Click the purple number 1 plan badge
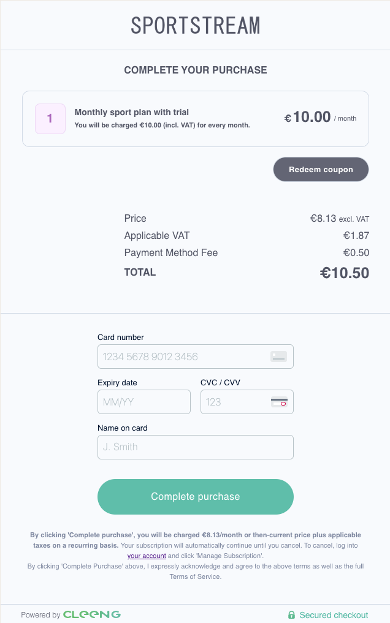This screenshot has width=390, height=623. point(50,119)
